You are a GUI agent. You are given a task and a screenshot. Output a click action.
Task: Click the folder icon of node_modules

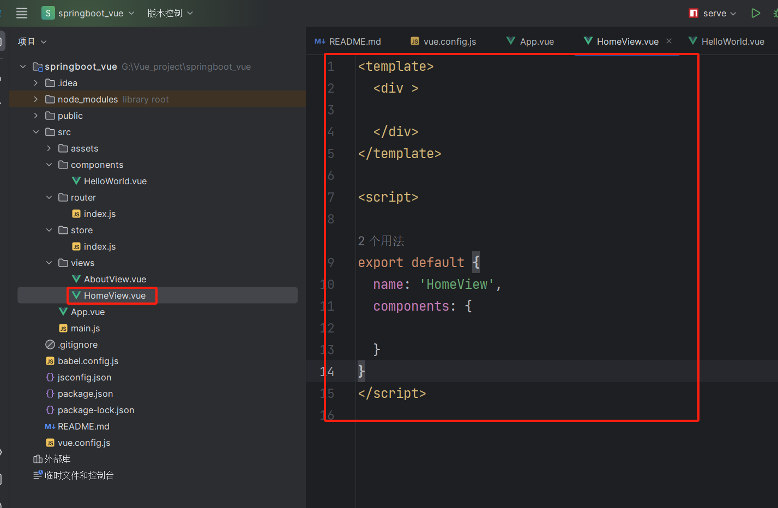pos(50,99)
